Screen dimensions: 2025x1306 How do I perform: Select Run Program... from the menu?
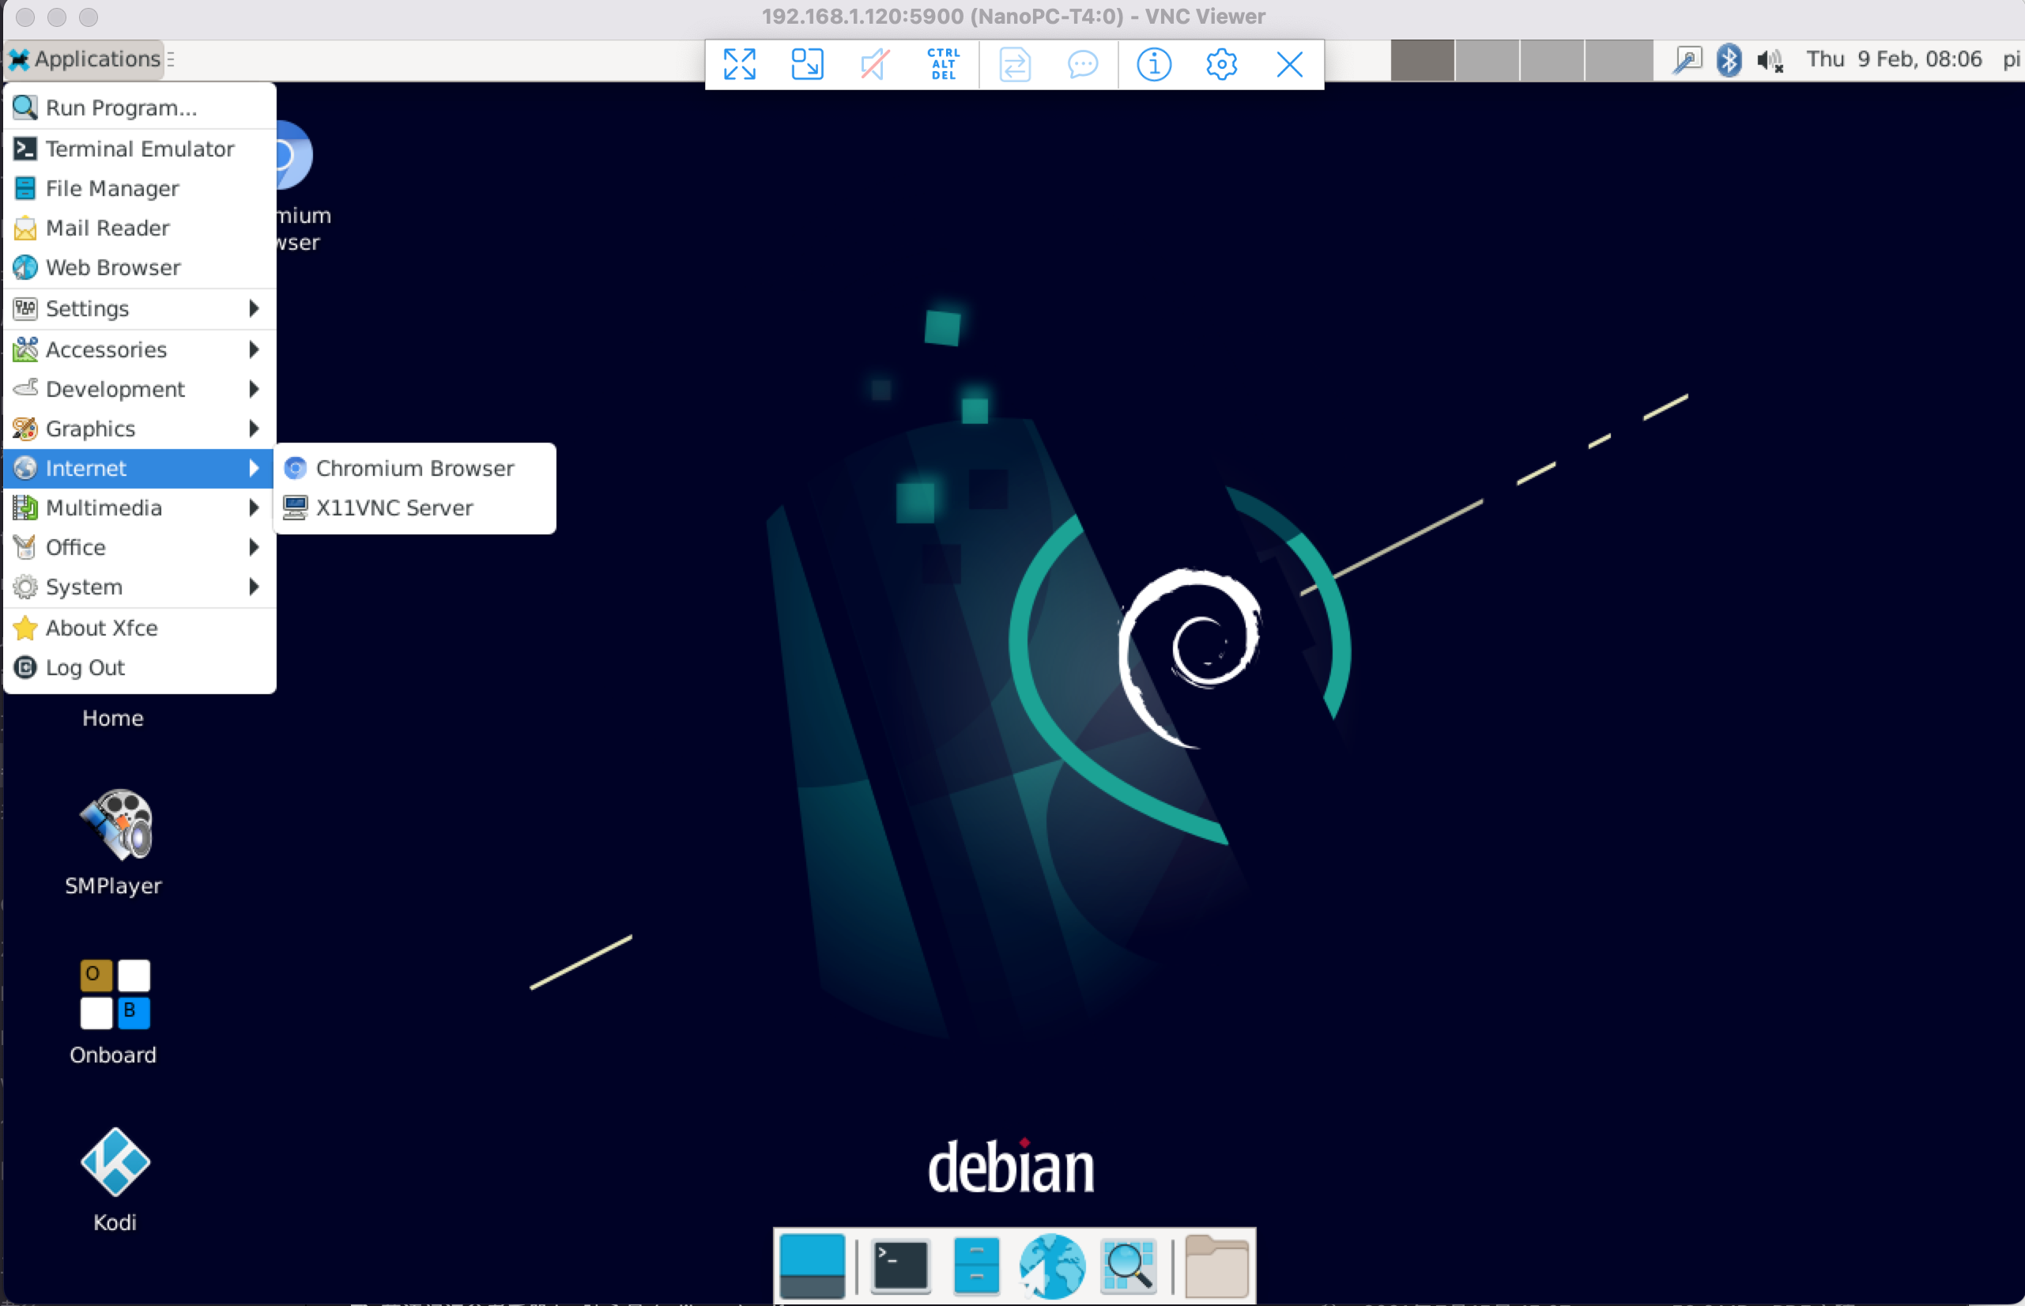click(x=140, y=108)
